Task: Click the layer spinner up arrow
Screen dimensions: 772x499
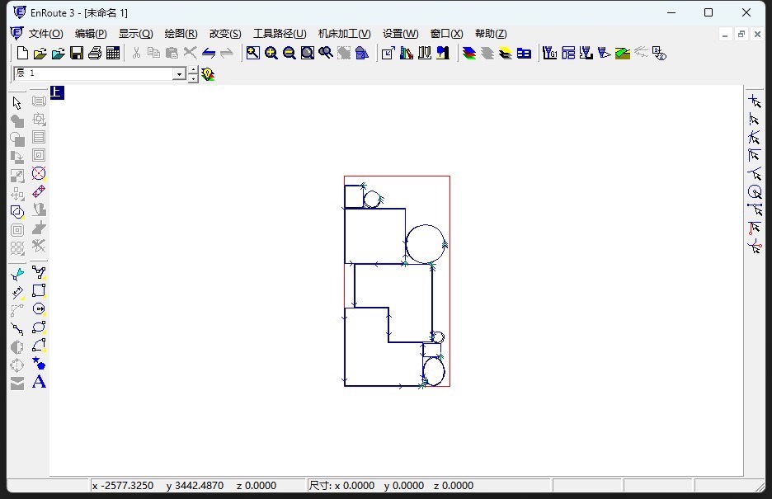Action: point(193,70)
